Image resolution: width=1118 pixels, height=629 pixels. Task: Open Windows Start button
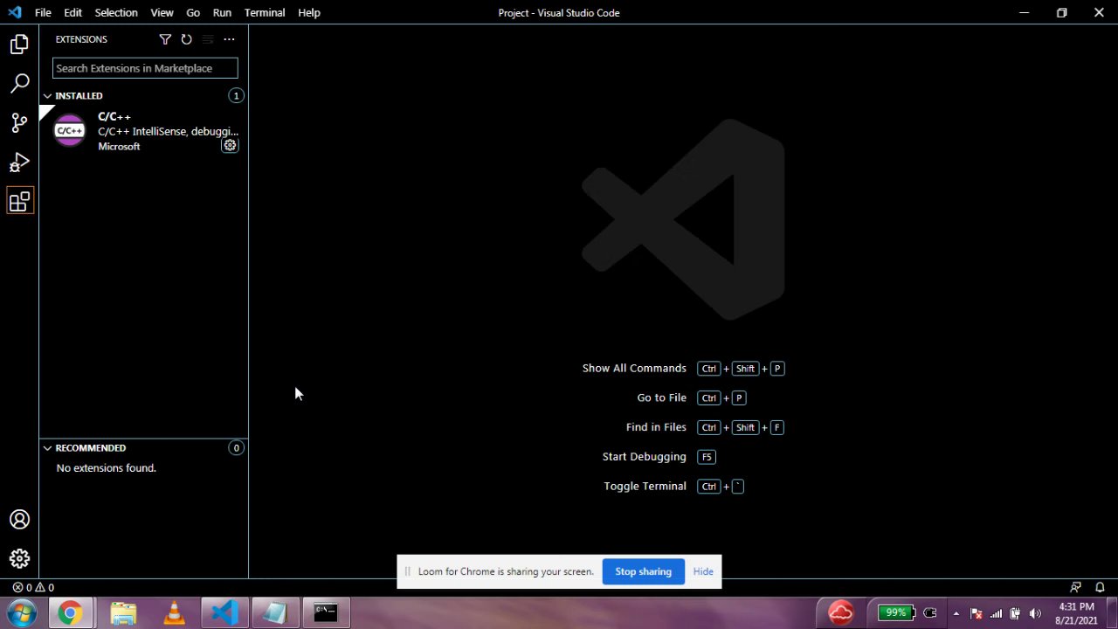pos(22,612)
